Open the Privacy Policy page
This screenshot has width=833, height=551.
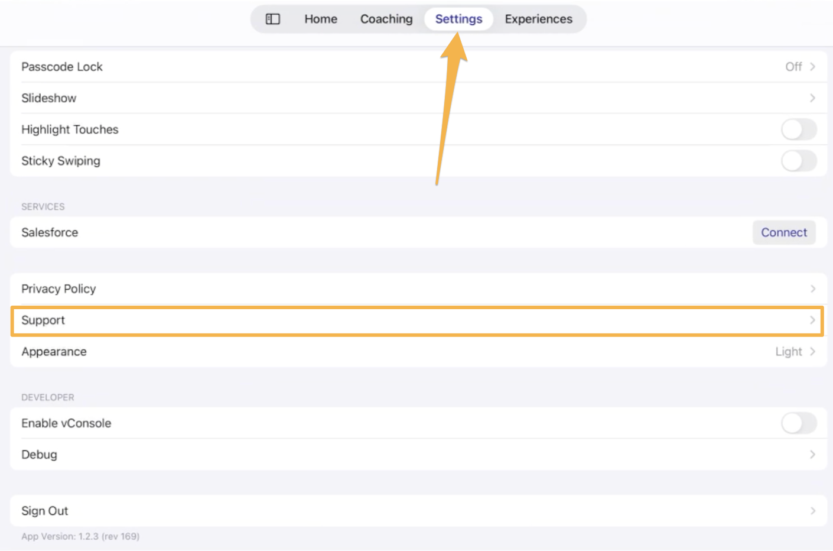click(58, 289)
